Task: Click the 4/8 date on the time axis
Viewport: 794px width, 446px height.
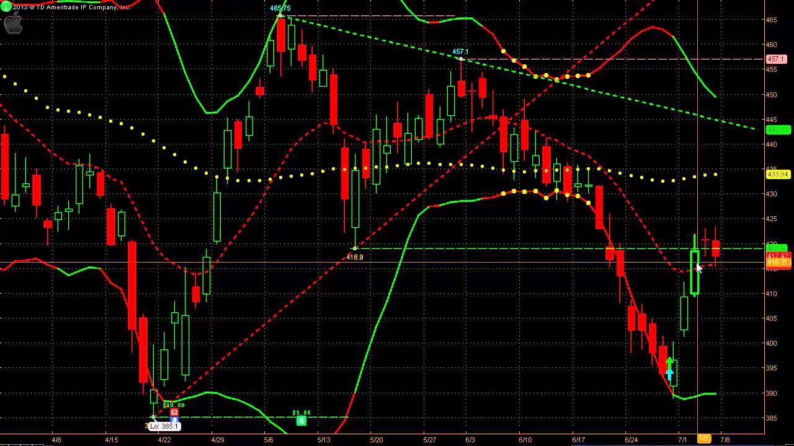Action: point(56,440)
